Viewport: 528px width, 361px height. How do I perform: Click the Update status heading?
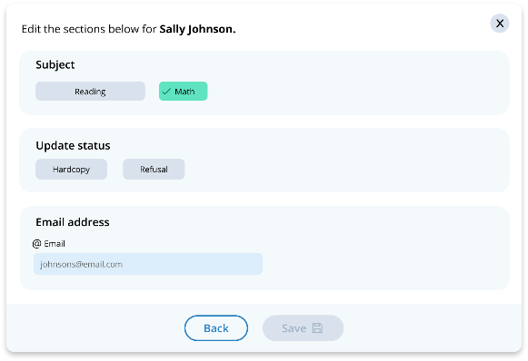tap(73, 145)
